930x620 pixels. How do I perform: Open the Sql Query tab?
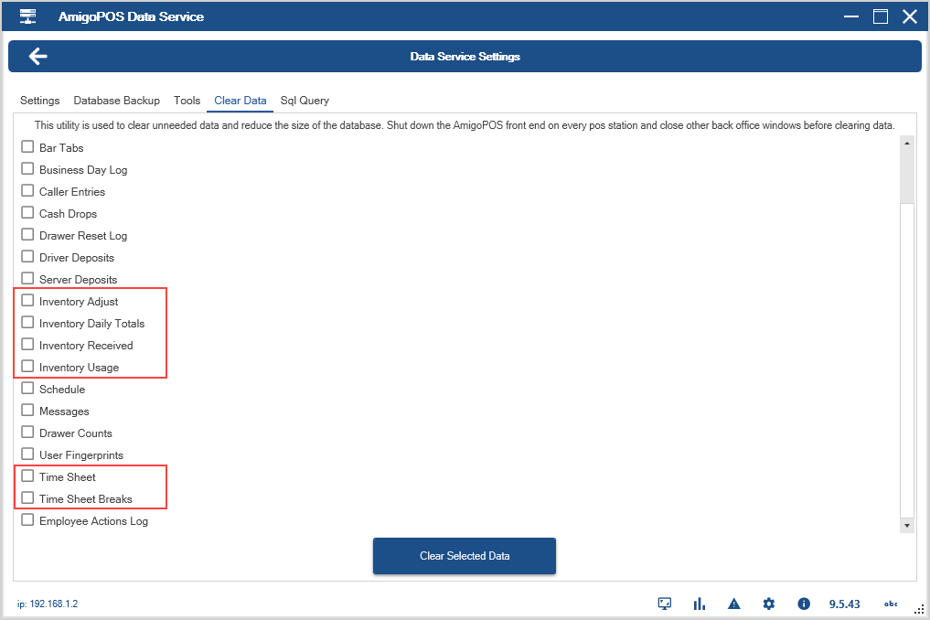point(305,101)
